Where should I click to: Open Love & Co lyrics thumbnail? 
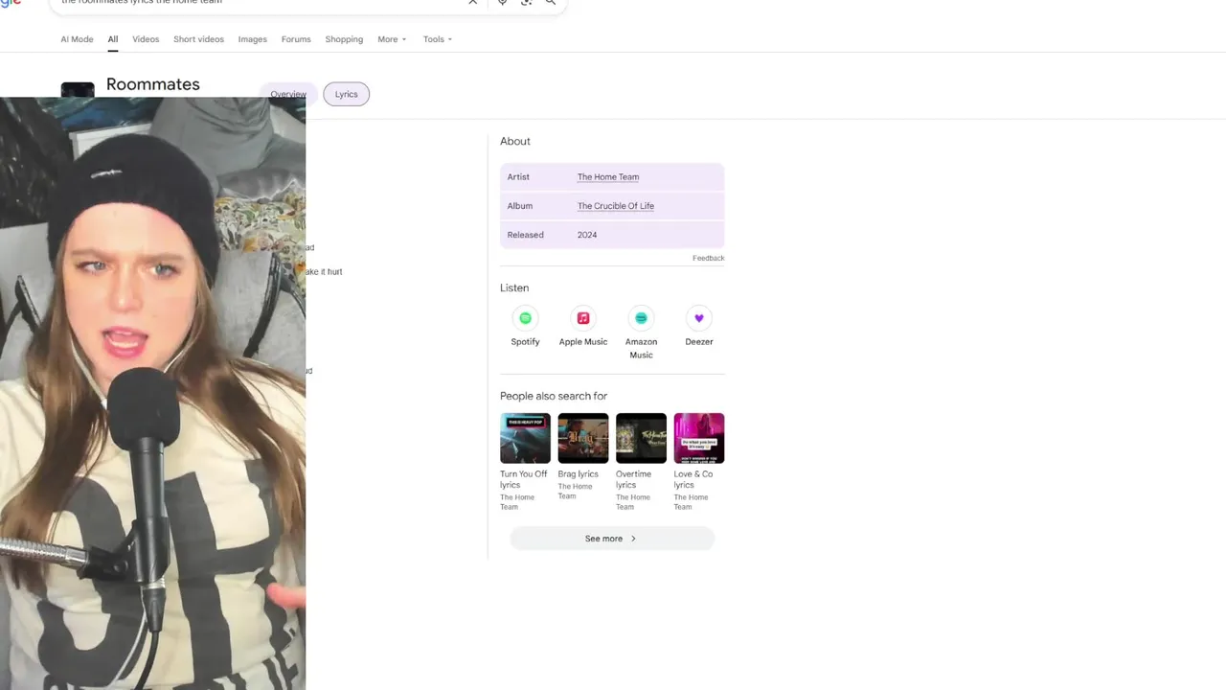tap(699, 438)
